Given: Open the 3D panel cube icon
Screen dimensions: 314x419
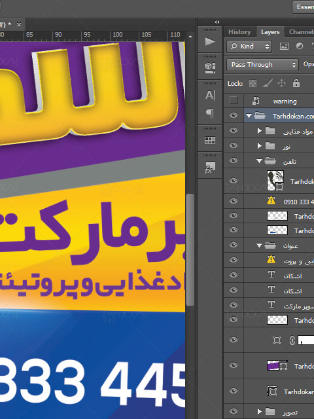Looking at the screenshot, I should pos(210,67).
